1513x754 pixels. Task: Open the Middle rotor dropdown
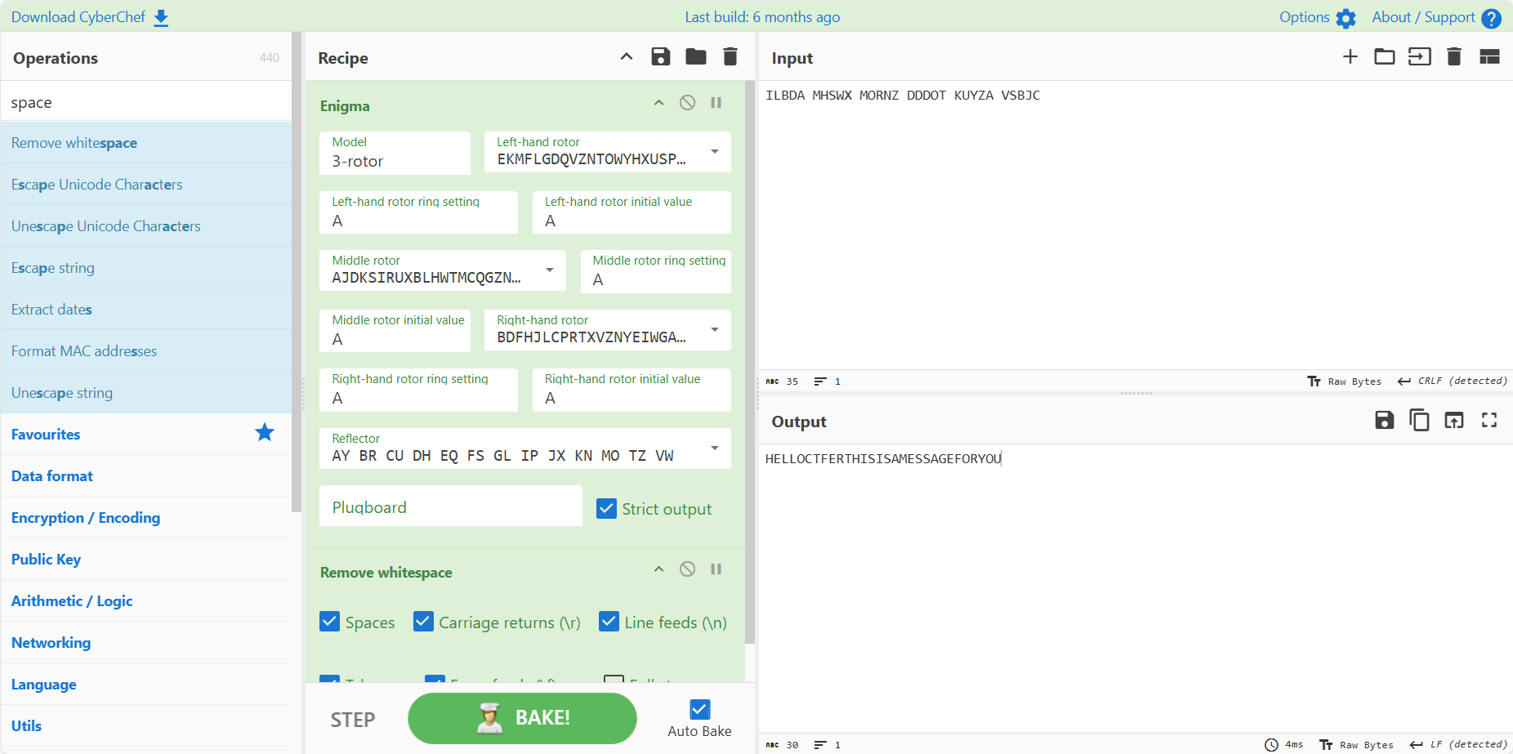click(443, 270)
